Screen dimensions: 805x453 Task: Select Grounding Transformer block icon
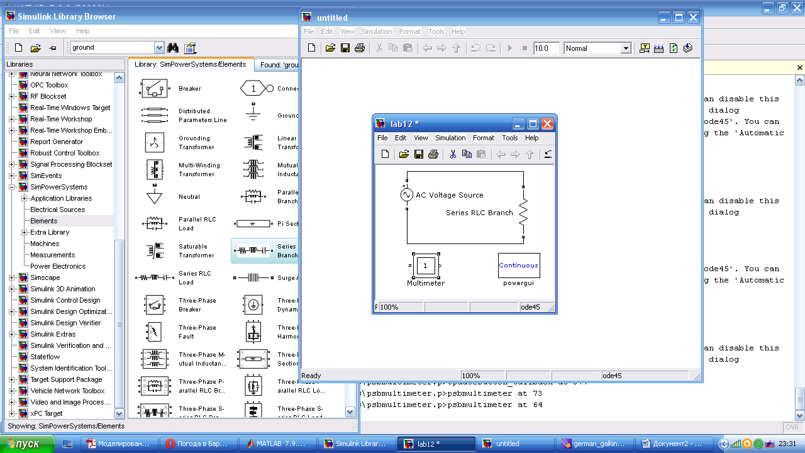[x=154, y=143]
